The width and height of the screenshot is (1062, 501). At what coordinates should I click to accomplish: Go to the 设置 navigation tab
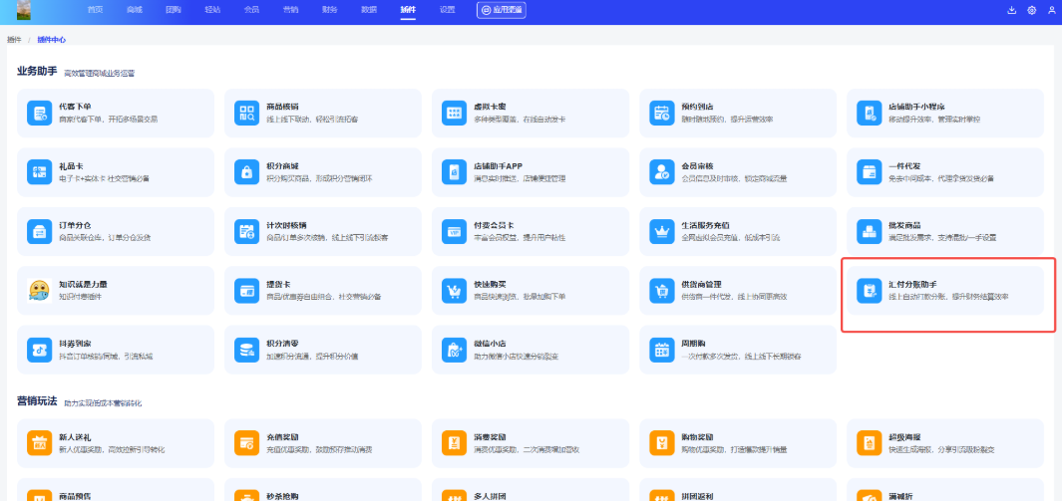click(447, 9)
